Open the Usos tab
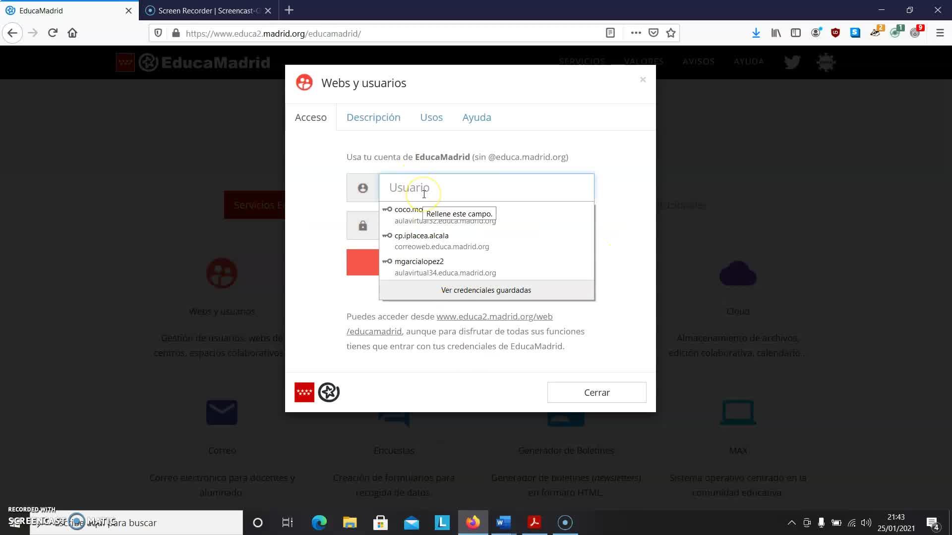Screen dimensions: 952x535 (431, 117)
